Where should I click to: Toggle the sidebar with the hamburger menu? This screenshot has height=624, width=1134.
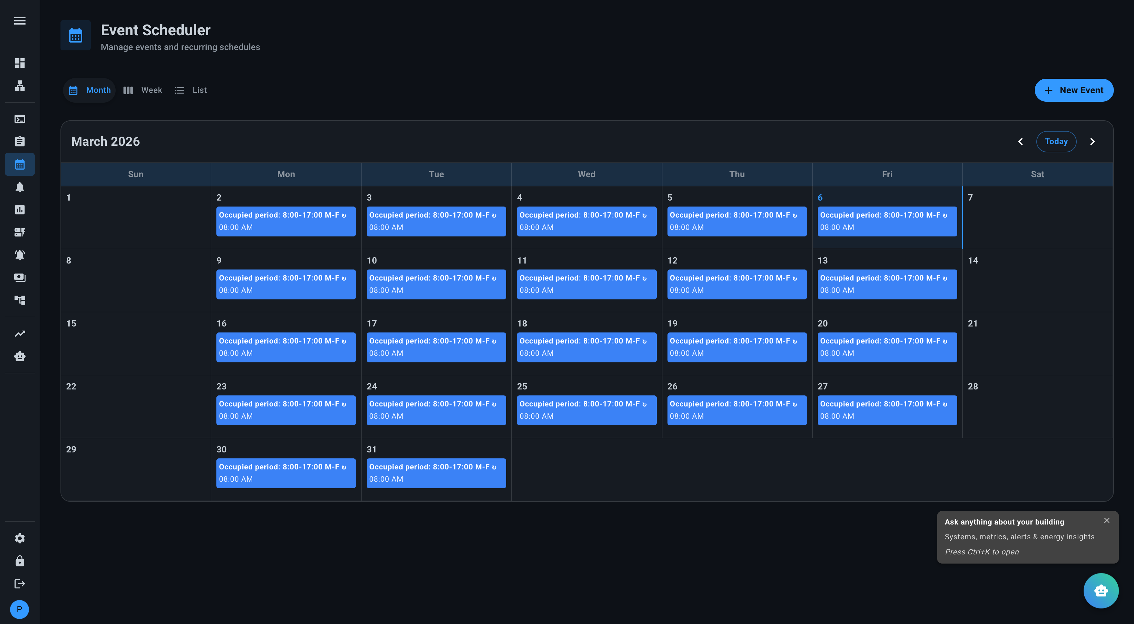point(19,21)
